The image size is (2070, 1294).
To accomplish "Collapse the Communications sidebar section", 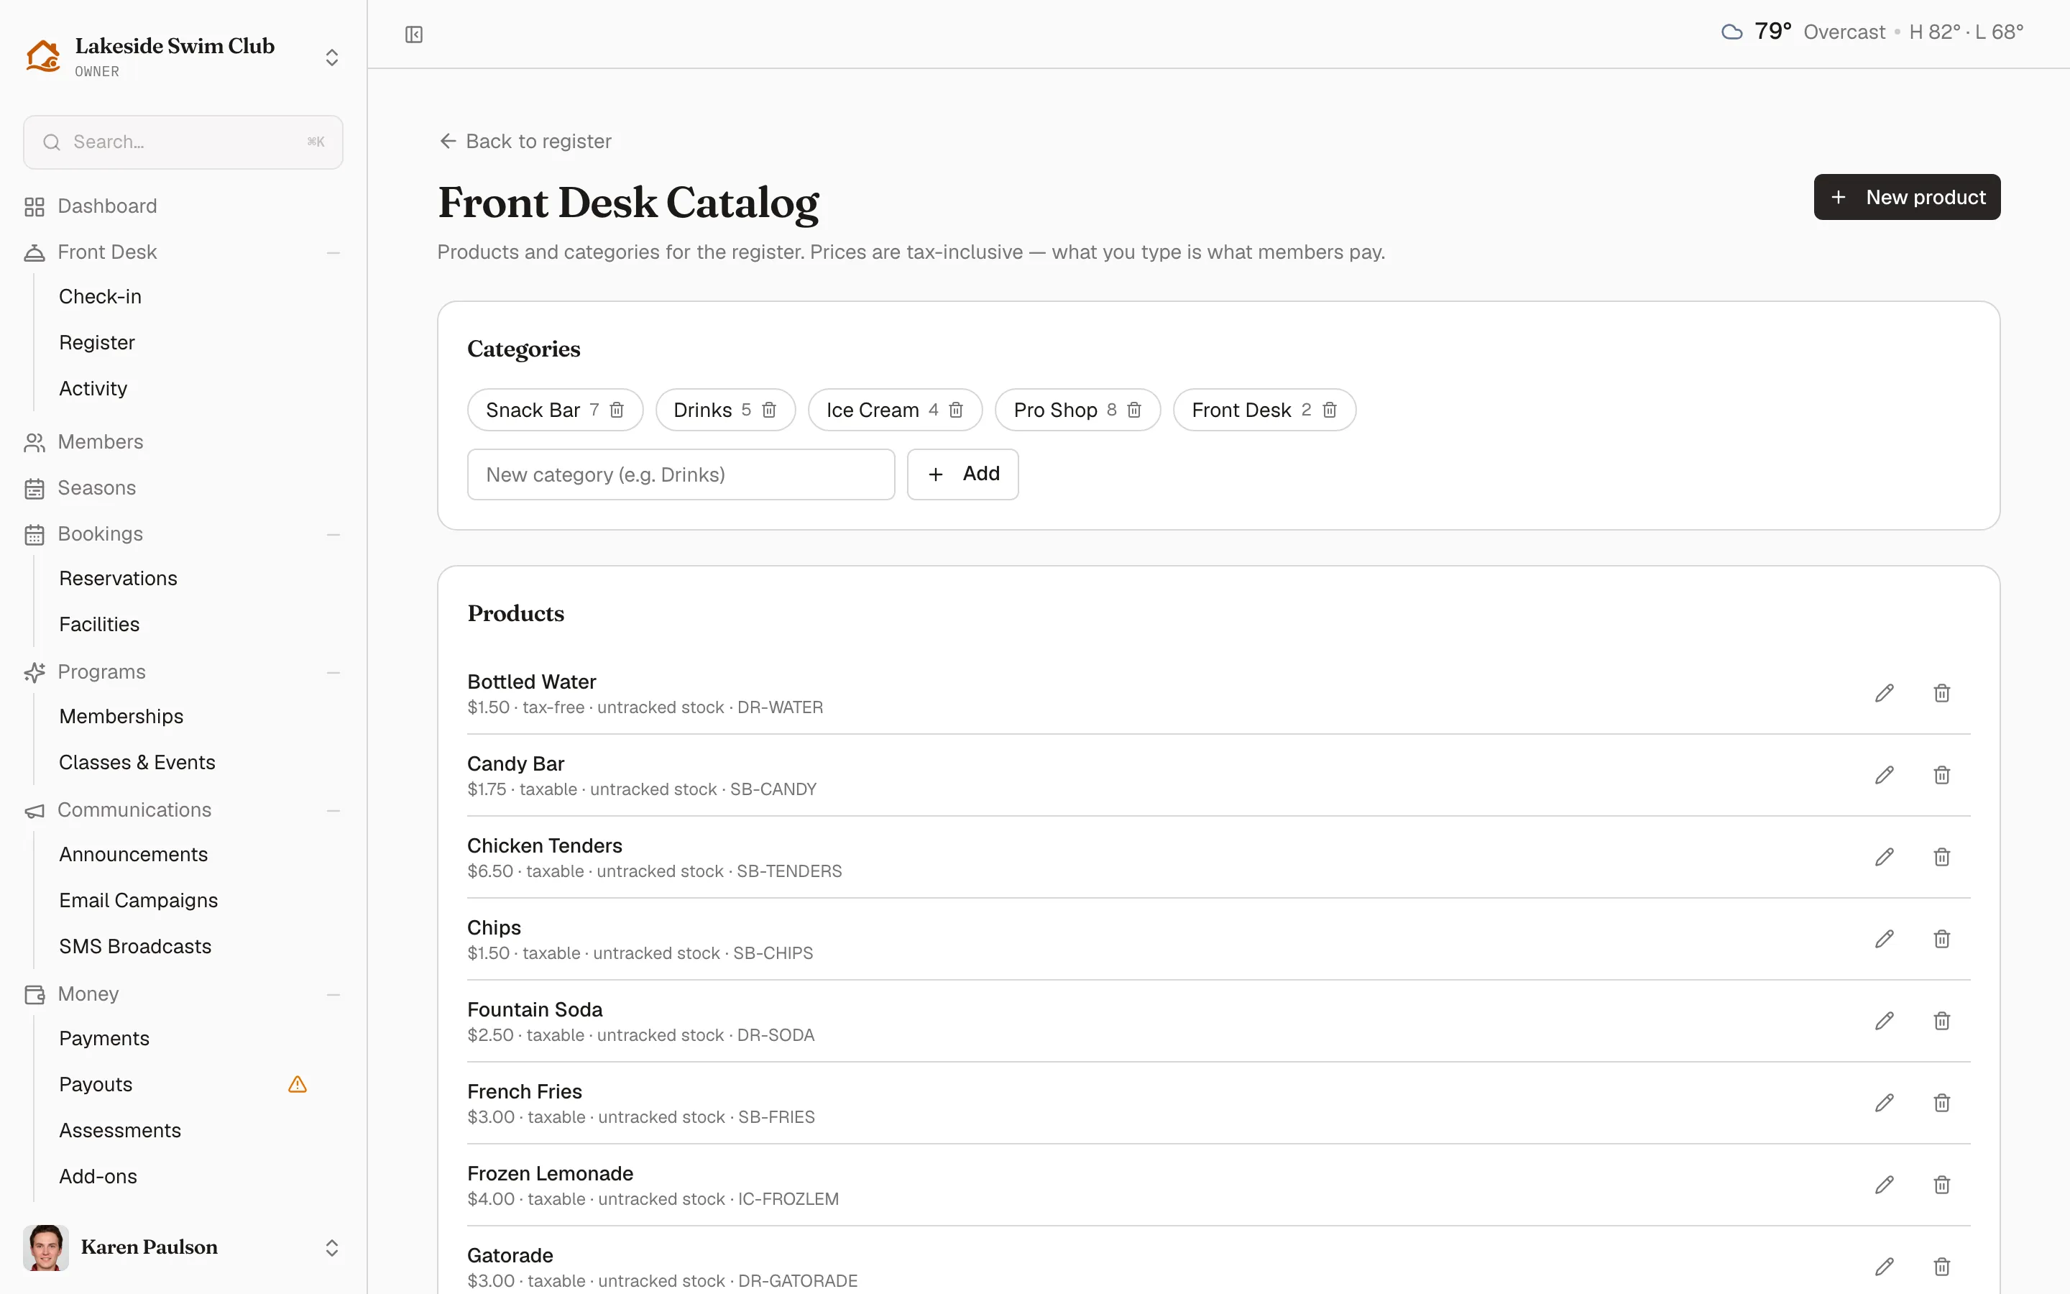I will [x=333, y=810].
